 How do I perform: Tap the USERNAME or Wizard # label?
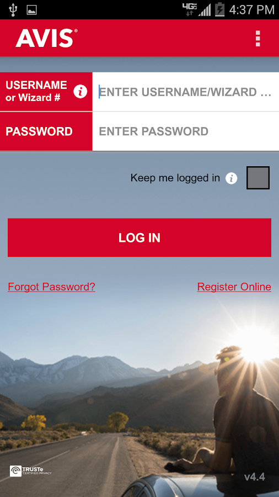pos(36,91)
